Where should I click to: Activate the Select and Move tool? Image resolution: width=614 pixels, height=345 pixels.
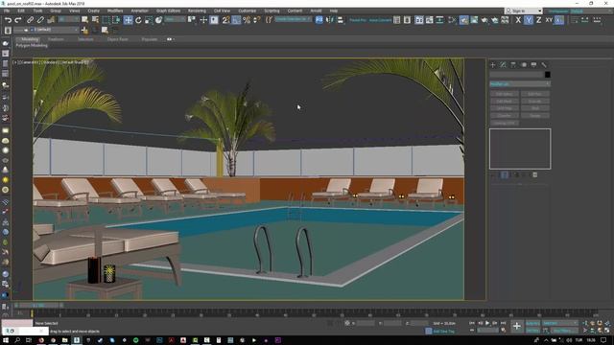click(128, 20)
